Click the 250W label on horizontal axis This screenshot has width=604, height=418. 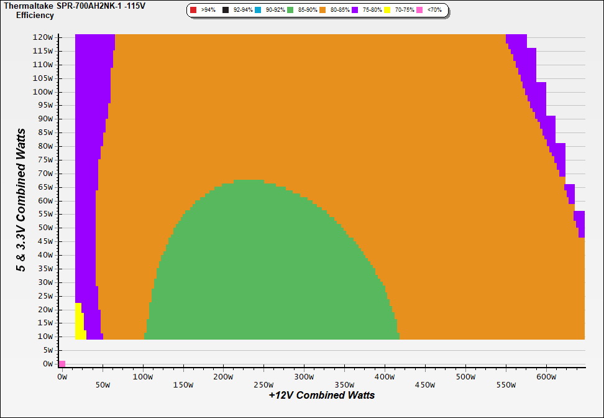263,377
